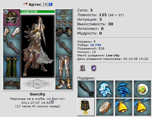Click the purple orb status badge
Viewport: 152px width, 117px height.
(x=93, y=68)
